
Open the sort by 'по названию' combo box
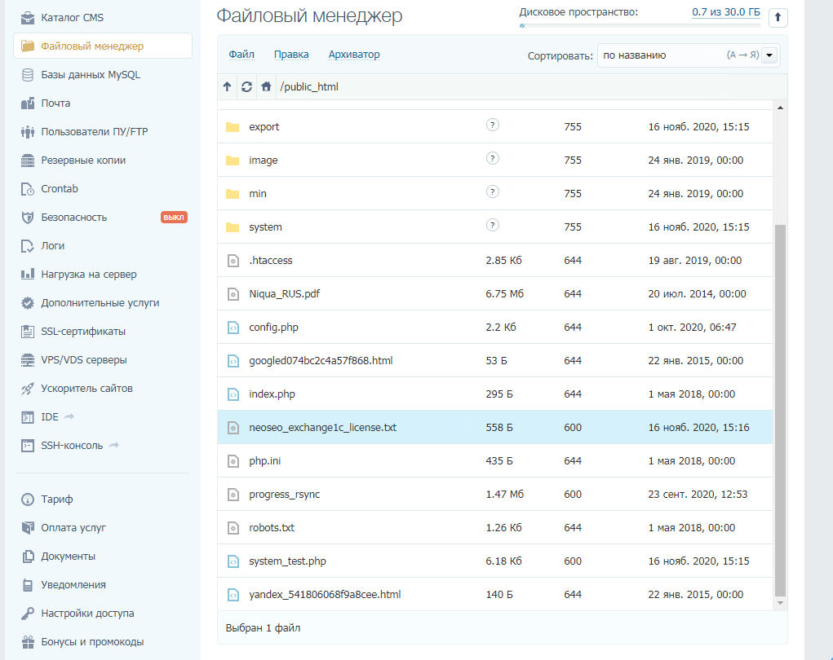coord(689,55)
